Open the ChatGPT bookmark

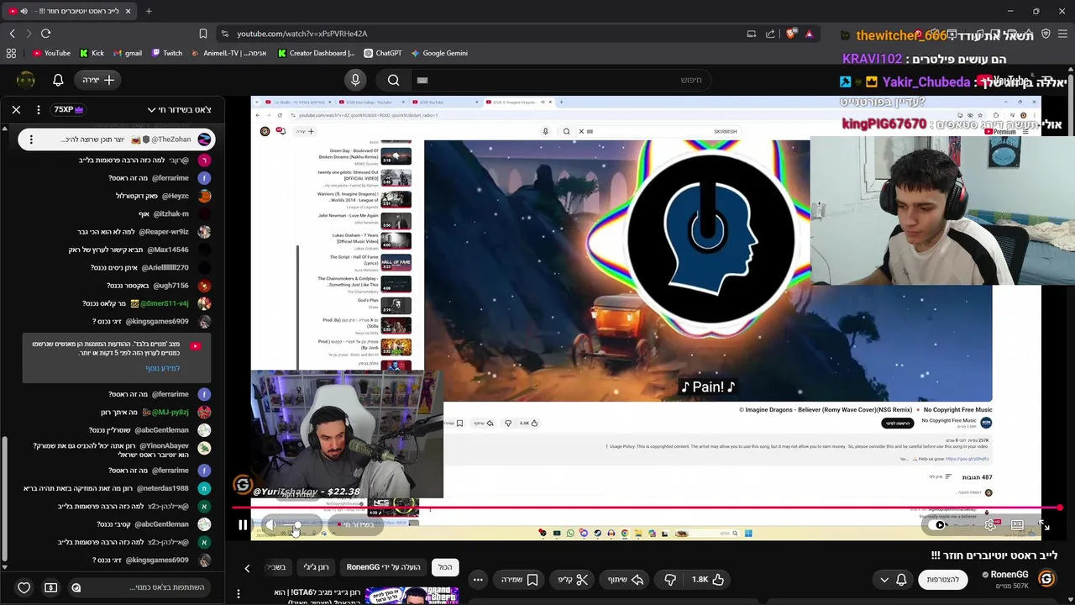click(x=382, y=53)
